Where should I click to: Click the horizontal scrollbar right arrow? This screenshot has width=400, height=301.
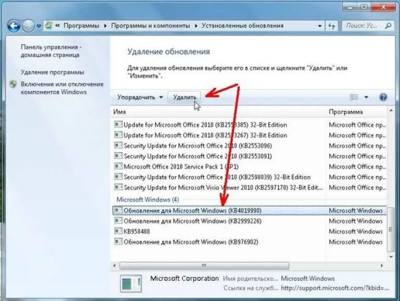coord(382,266)
